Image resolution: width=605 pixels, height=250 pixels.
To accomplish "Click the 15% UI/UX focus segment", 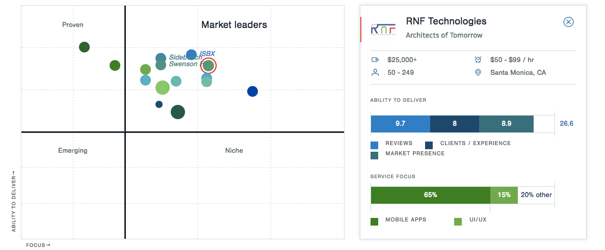I will (x=504, y=195).
